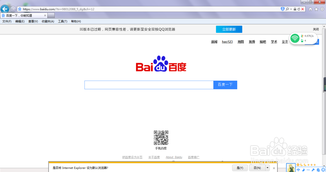Click the IME smiley face icon
The width and height of the screenshot is (326, 172).
click(x=323, y=170)
